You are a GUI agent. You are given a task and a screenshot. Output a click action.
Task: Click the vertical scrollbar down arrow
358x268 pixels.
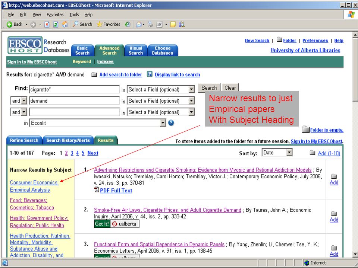point(355,254)
